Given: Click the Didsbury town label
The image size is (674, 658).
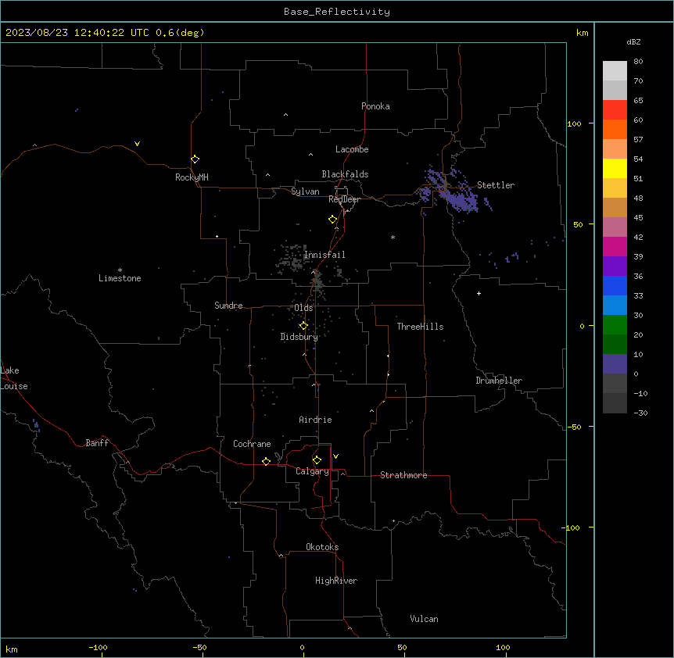Looking at the screenshot, I should tap(299, 337).
